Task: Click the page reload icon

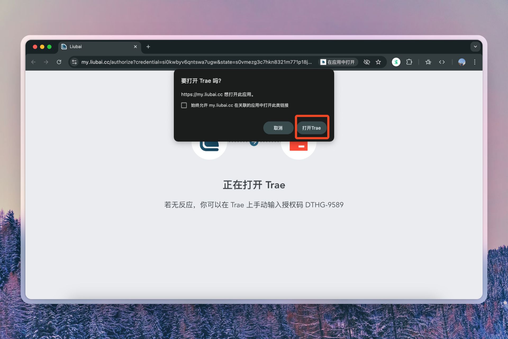Action: click(x=59, y=62)
